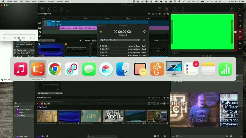246x138 pixels.
Task: Switch slide area to grid view
Action: (149, 103)
